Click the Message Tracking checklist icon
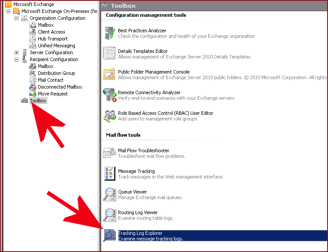This screenshot has width=328, height=252. coord(110,174)
